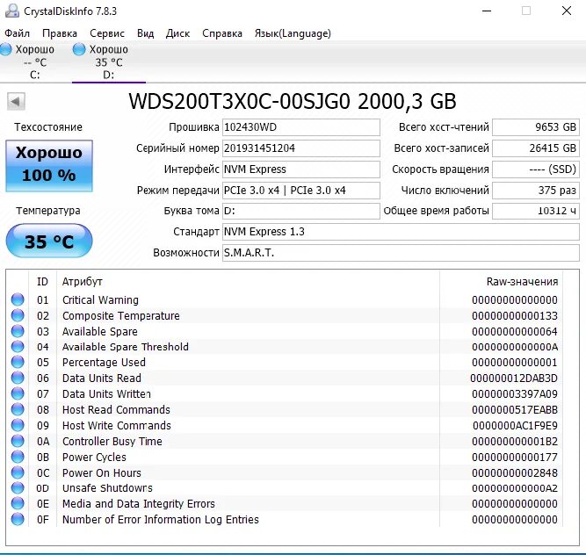Click the Атрибут column header

(248, 282)
